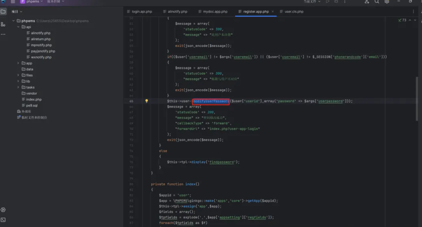Image resolution: width=422 pixels, height=227 pixels.
Task: Click the yellow intention lightbulb on line 65
Action: click(146, 101)
